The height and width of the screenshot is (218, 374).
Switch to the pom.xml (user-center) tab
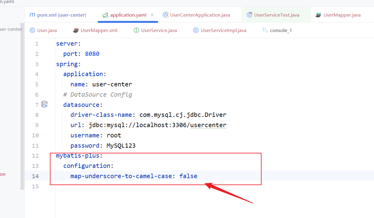62,15
